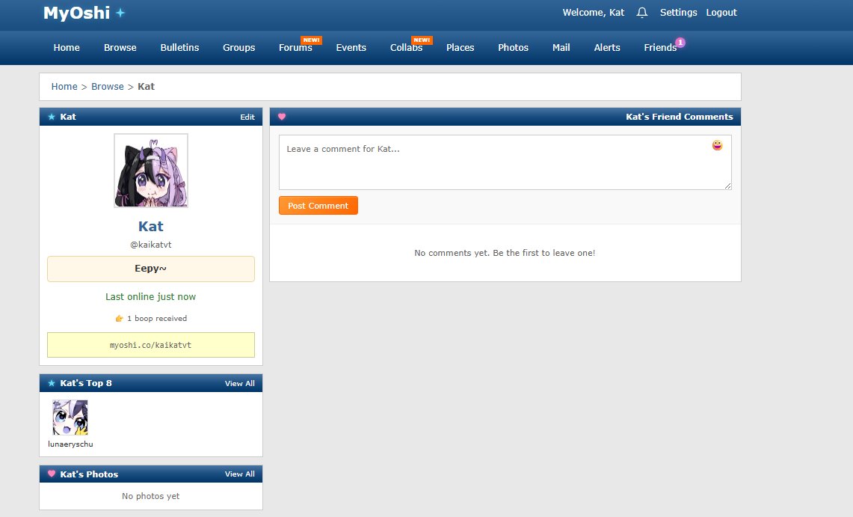The height and width of the screenshot is (517, 853).
Task: Click the 'No photos yet' text
Action: tap(151, 496)
